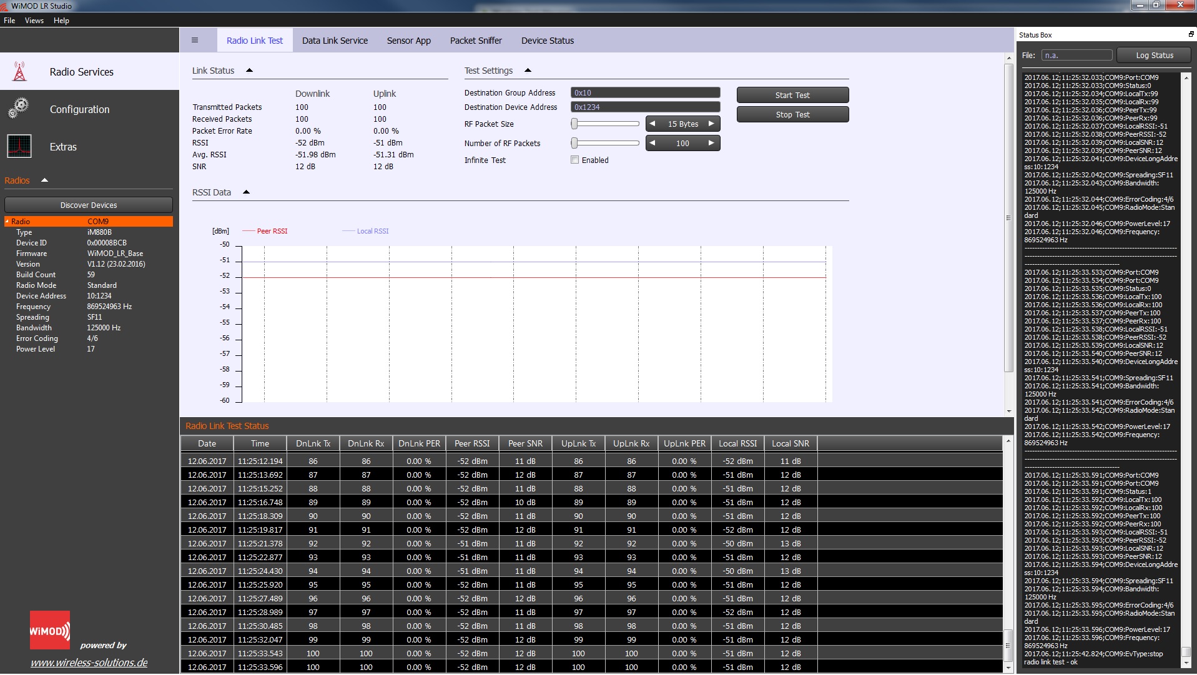Viewport: 1197px width, 675px height.
Task: Click the Peer RSSI chart legend
Action: tap(265, 231)
